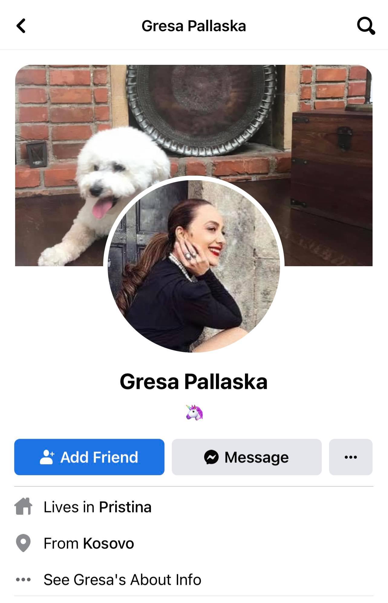Tap the From Kosovo row
This screenshot has width=388, height=603.
[194, 543]
